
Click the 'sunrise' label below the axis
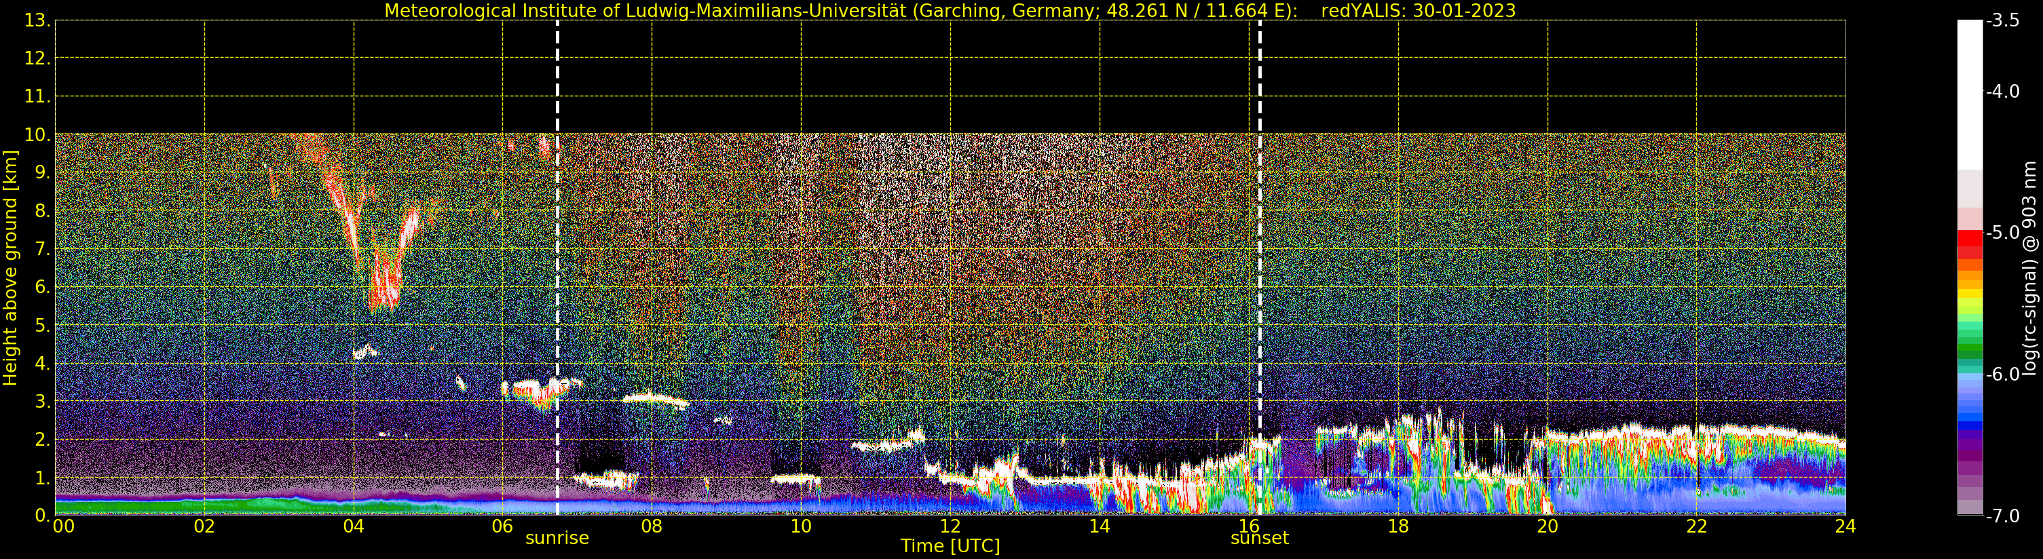pos(557,539)
